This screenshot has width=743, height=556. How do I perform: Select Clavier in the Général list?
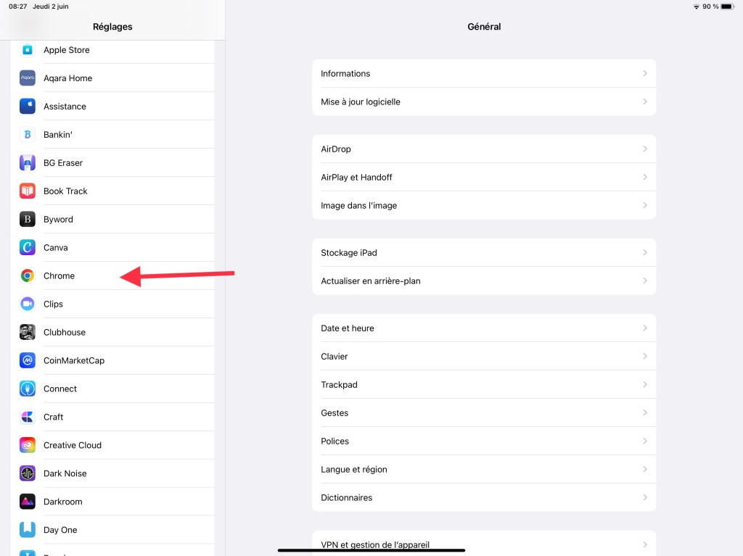334,356
